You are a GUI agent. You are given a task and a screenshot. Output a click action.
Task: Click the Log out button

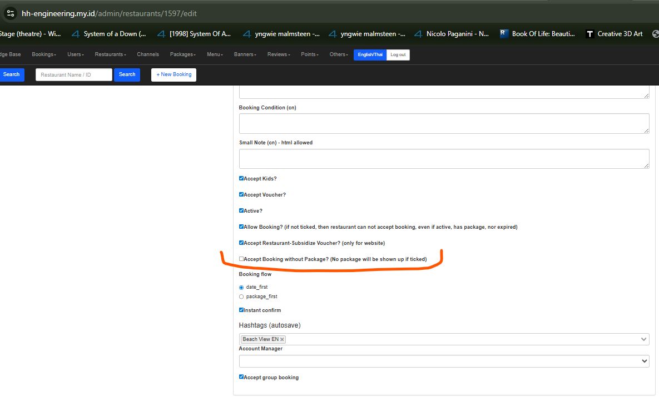pos(398,55)
